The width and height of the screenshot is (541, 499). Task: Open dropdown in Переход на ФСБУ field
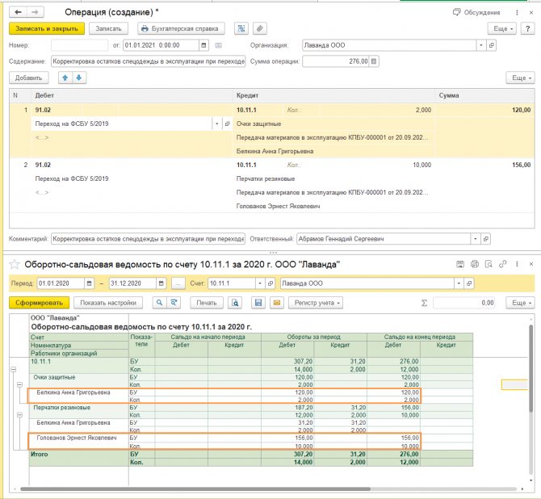[x=216, y=124]
